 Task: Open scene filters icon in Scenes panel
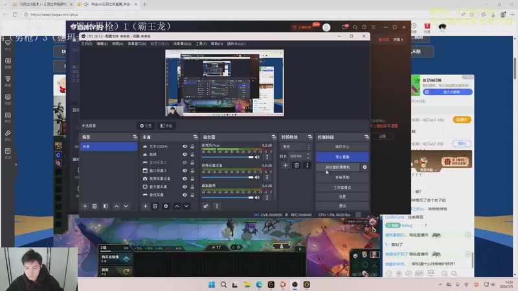pyautogui.click(x=106, y=206)
